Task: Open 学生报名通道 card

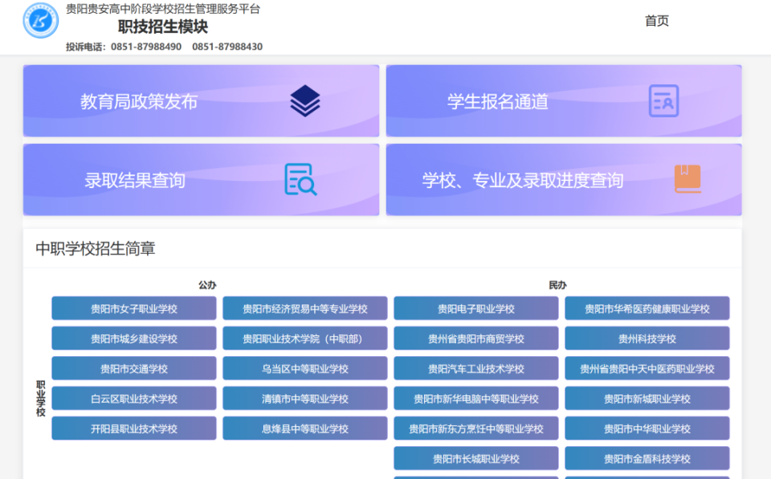Action: [x=564, y=101]
